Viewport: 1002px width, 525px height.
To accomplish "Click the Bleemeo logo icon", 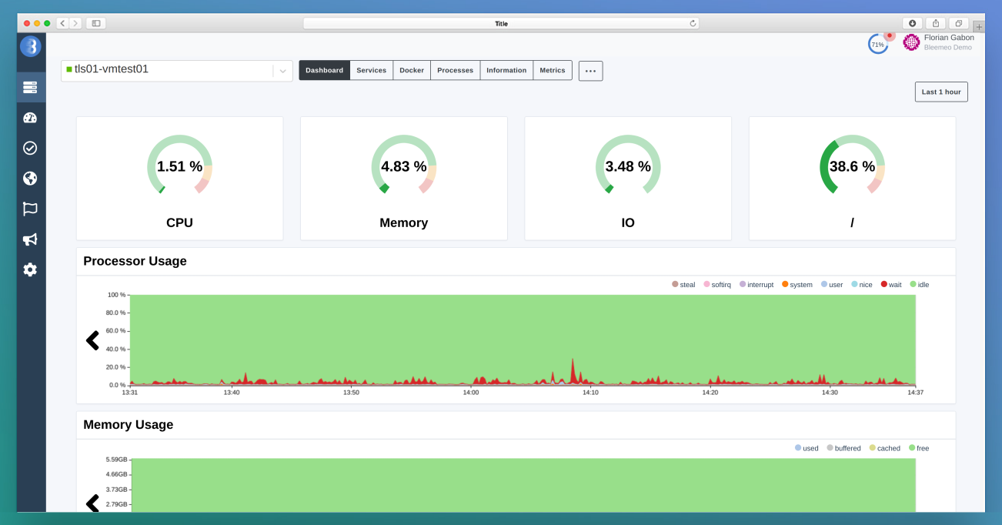I will 30,48.
